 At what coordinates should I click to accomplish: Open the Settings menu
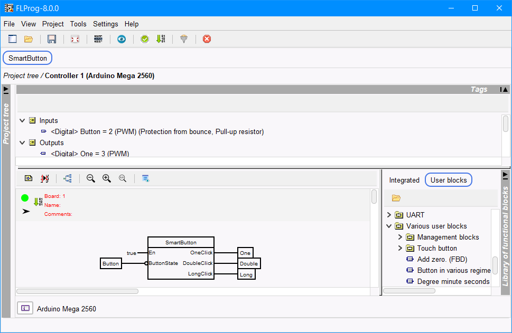pos(106,24)
